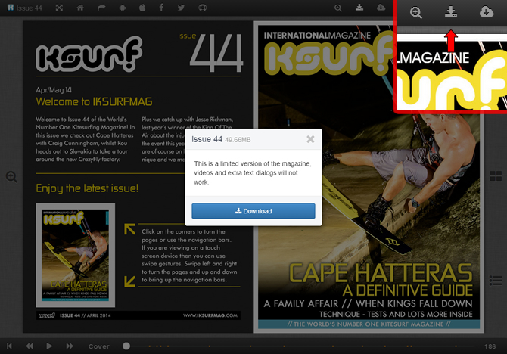Click the fast-forward double-arrow control
The height and width of the screenshot is (354, 507).
pyautogui.click(x=70, y=346)
